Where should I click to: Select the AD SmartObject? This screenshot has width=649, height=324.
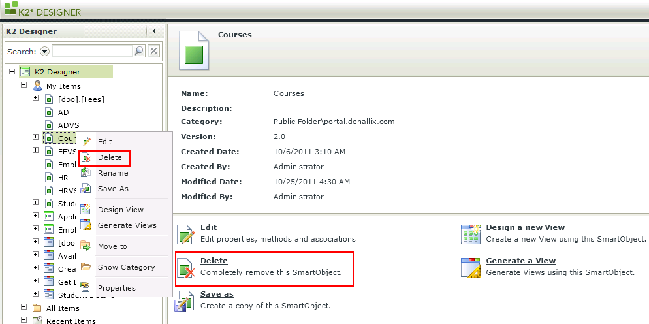(63, 112)
